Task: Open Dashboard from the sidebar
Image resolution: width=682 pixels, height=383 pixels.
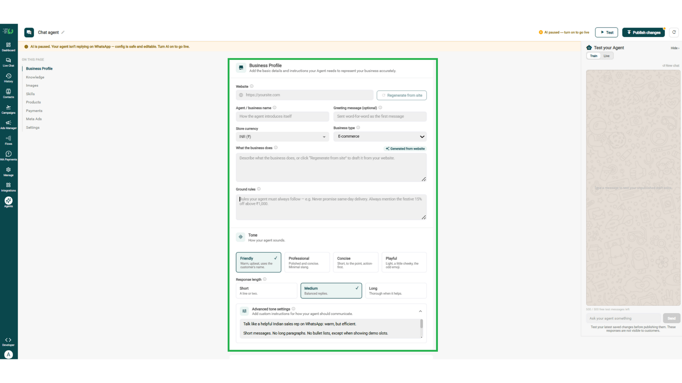Action: [9, 47]
